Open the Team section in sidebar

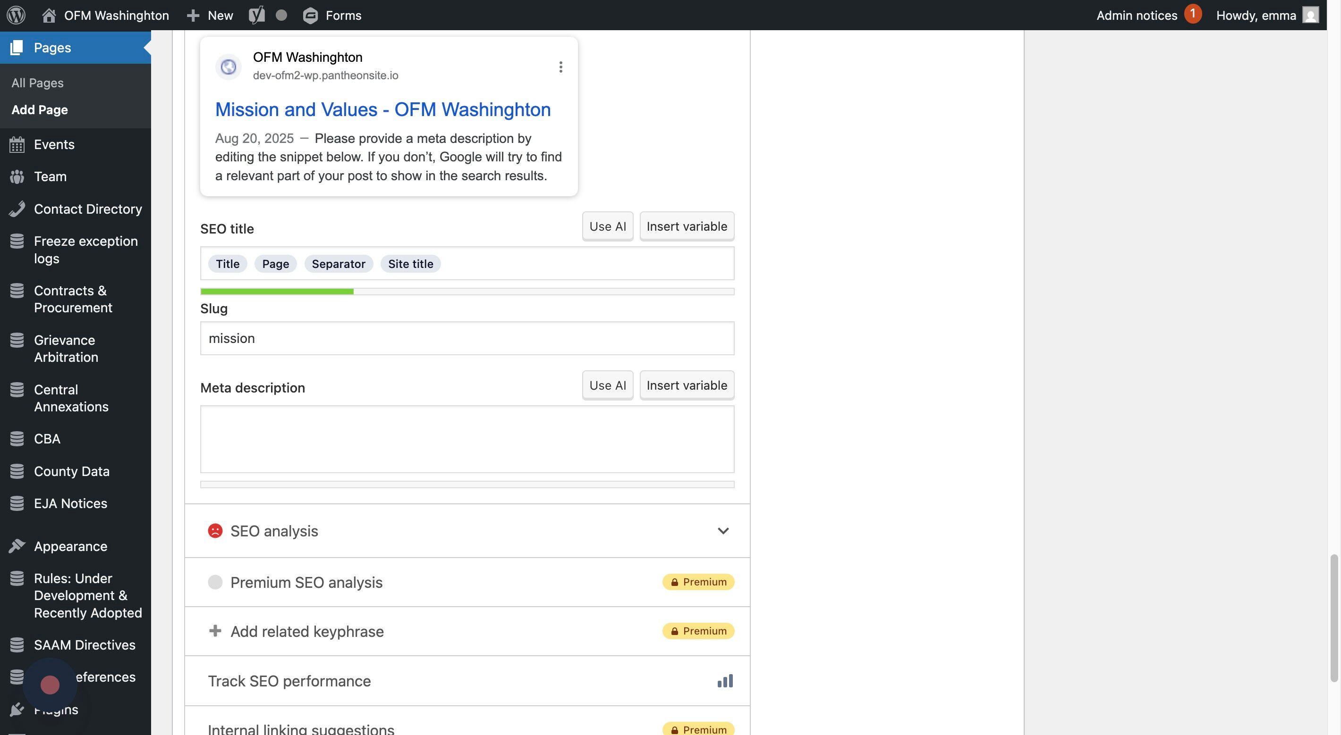(x=50, y=176)
